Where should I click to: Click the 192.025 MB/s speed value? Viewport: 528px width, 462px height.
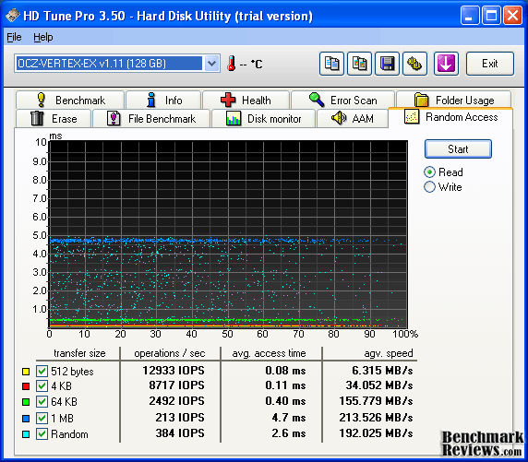pyautogui.click(x=376, y=433)
